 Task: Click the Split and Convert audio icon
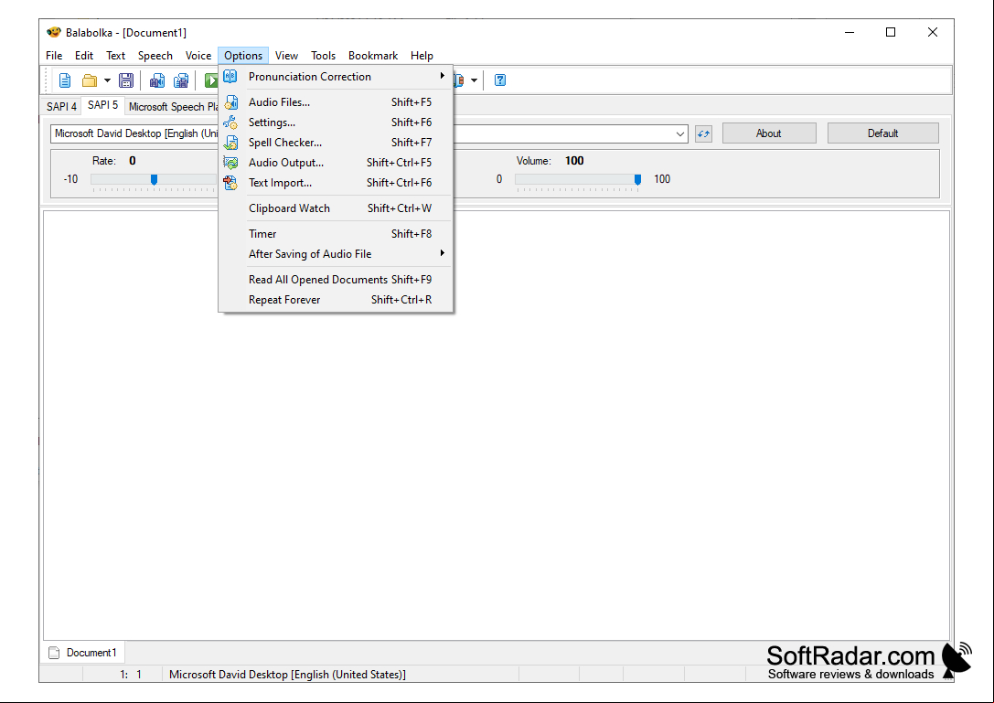tap(181, 80)
